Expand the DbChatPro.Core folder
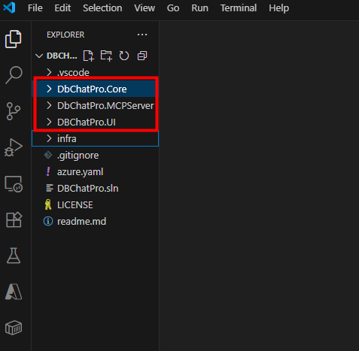 click(96, 89)
